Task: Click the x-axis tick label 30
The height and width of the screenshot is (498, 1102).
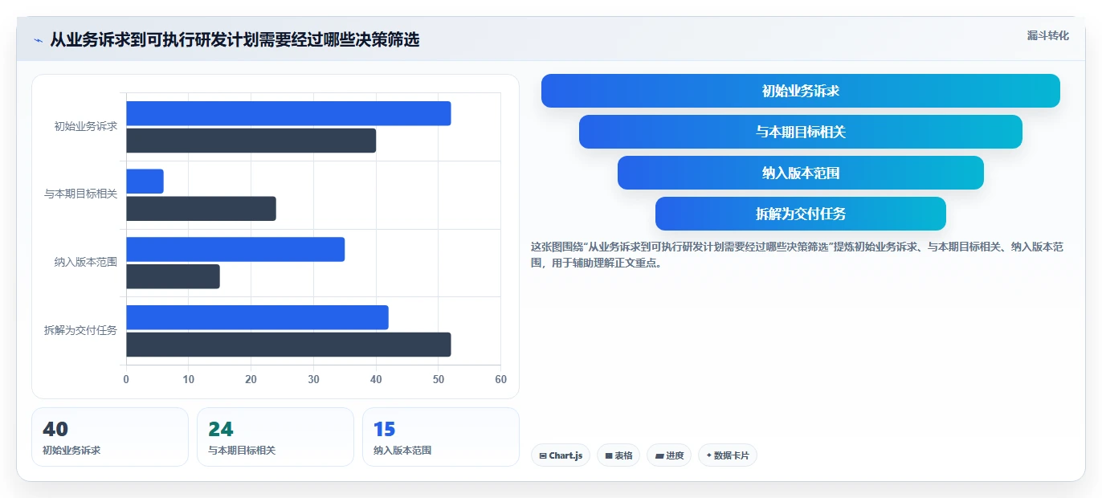Action: coord(313,379)
